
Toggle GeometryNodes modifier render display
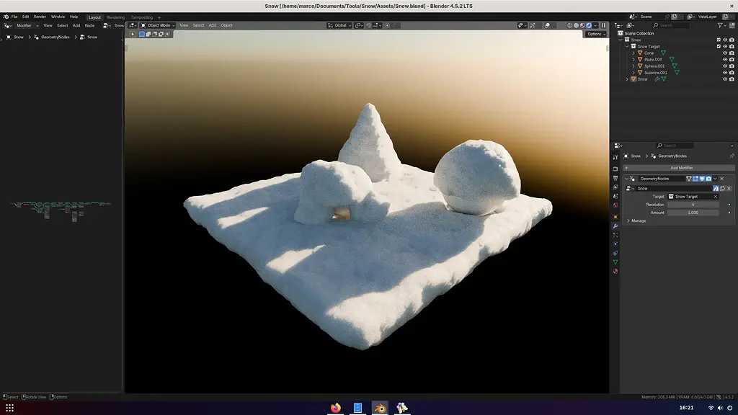point(708,179)
